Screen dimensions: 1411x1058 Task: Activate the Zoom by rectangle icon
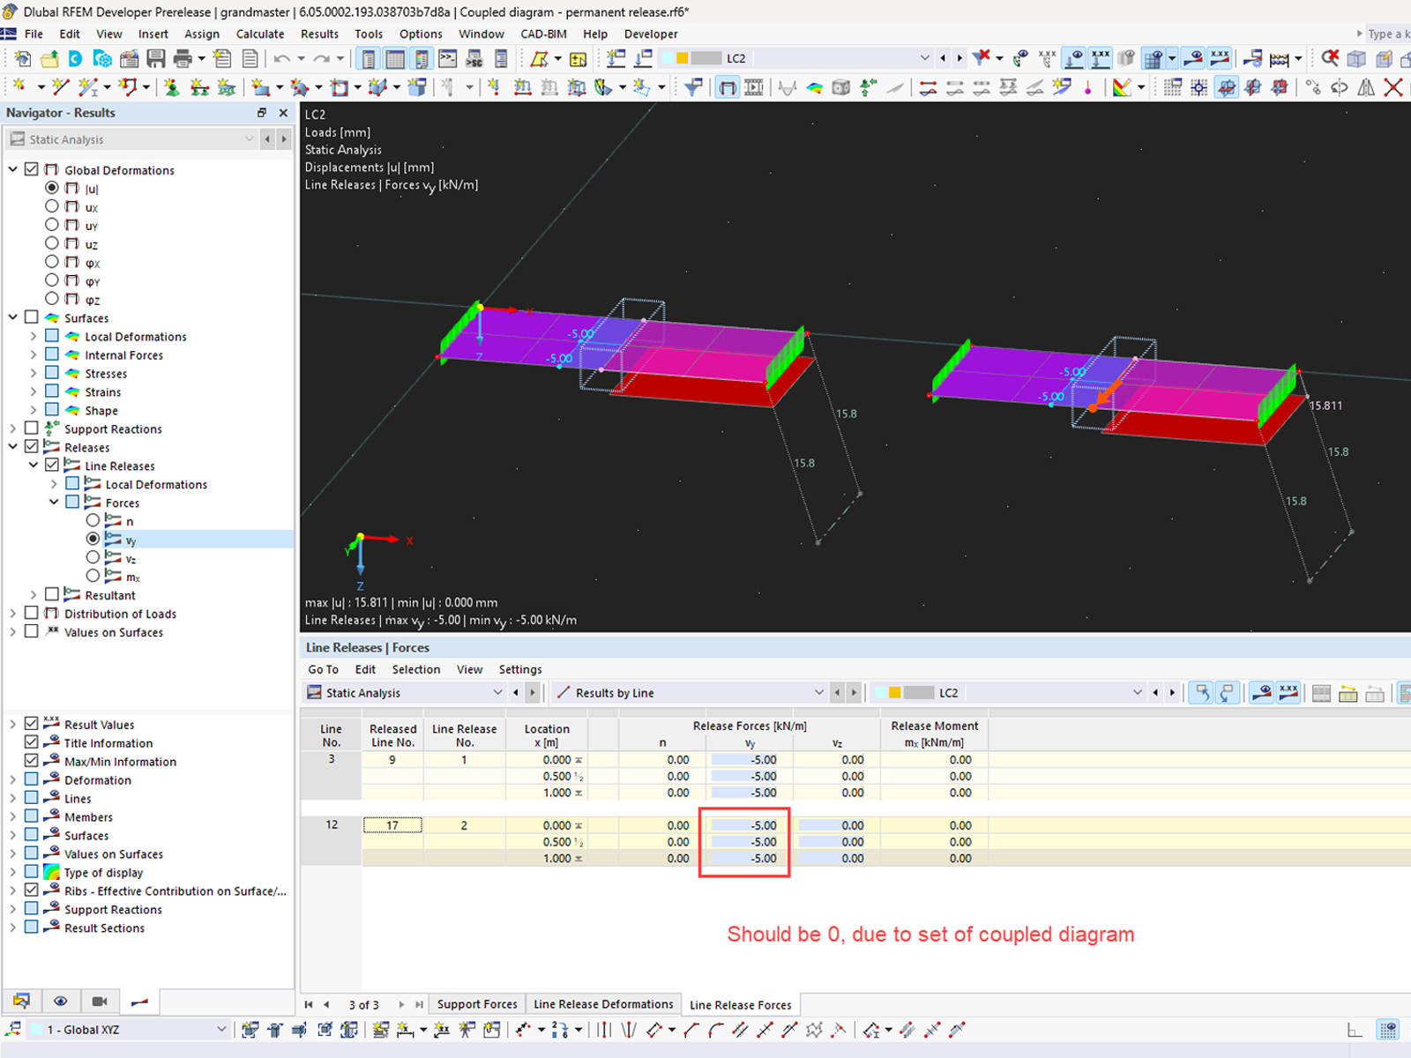[x=1331, y=57]
